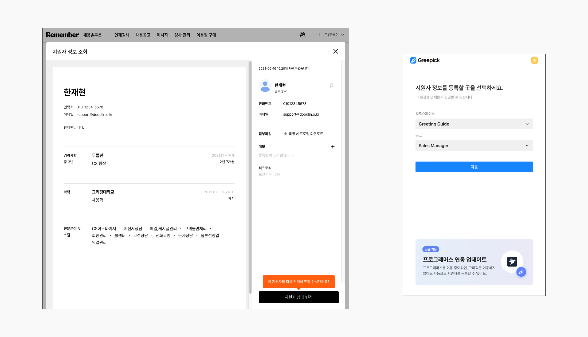Click the download icon beside 리멤버 프로필 다운로드
The width and height of the screenshot is (588, 337).
tap(285, 134)
